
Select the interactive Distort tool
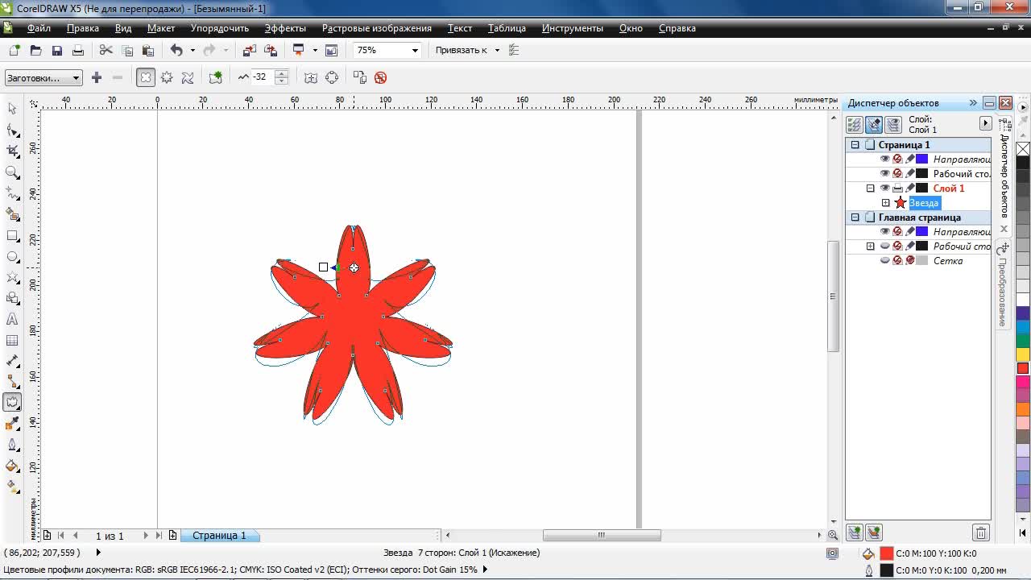point(12,402)
